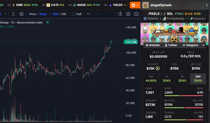Show chart values in USD
This screenshot has width=210, height=123.
55,14
